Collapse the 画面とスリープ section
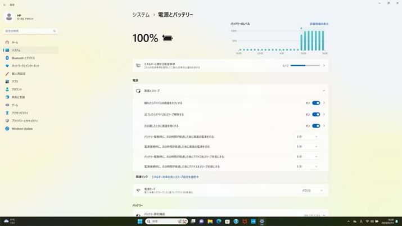The image size is (402, 226). click(x=324, y=91)
